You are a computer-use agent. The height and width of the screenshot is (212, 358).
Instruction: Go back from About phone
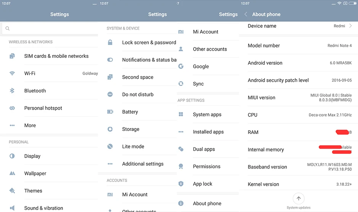tap(246, 14)
